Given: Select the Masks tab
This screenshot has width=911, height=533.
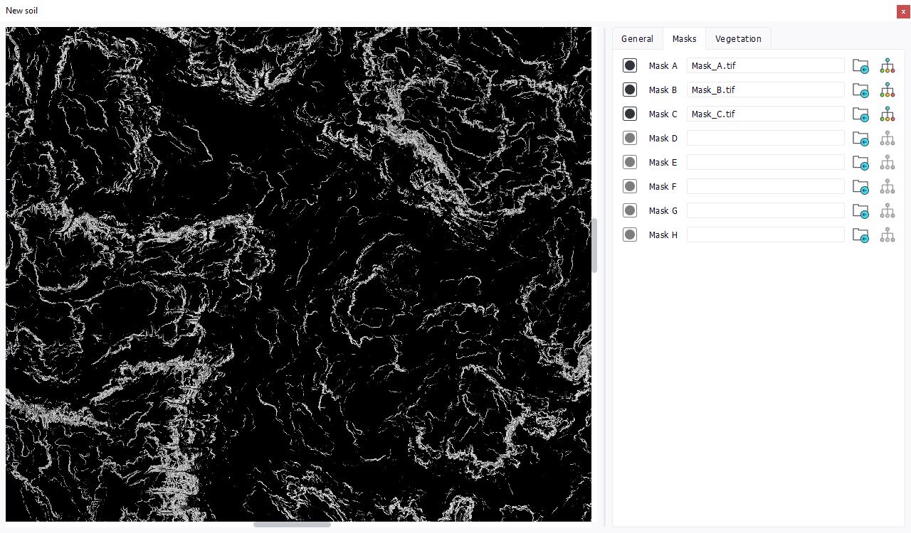Looking at the screenshot, I should tap(684, 39).
